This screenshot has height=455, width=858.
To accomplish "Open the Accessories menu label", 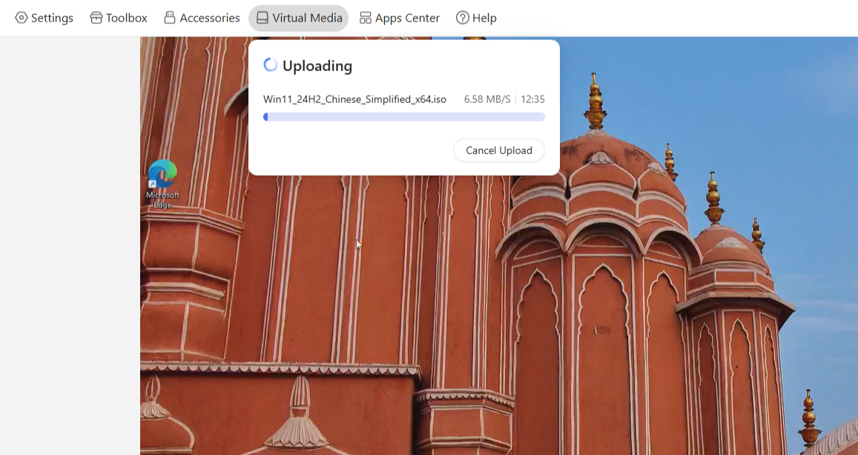I will [x=210, y=18].
